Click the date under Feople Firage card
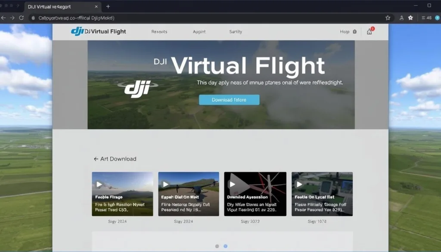 tap(117, 221)
